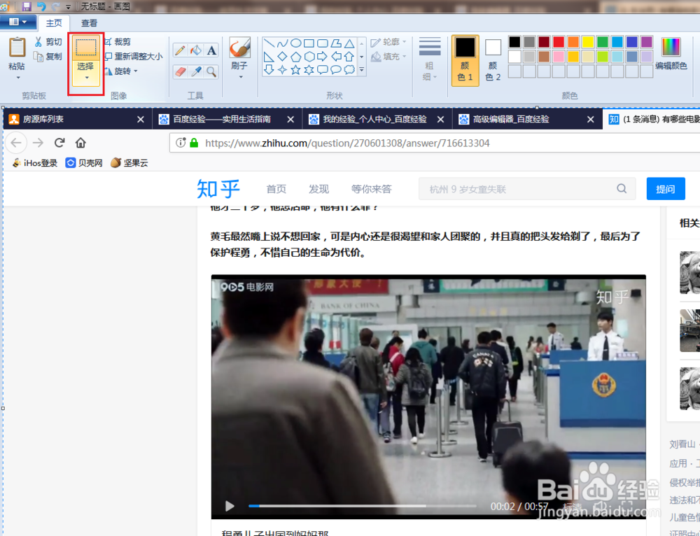This screenshot has width=700, height=536.
Task: Pick the yellow color swatch
Action: [x=588, y=42]
